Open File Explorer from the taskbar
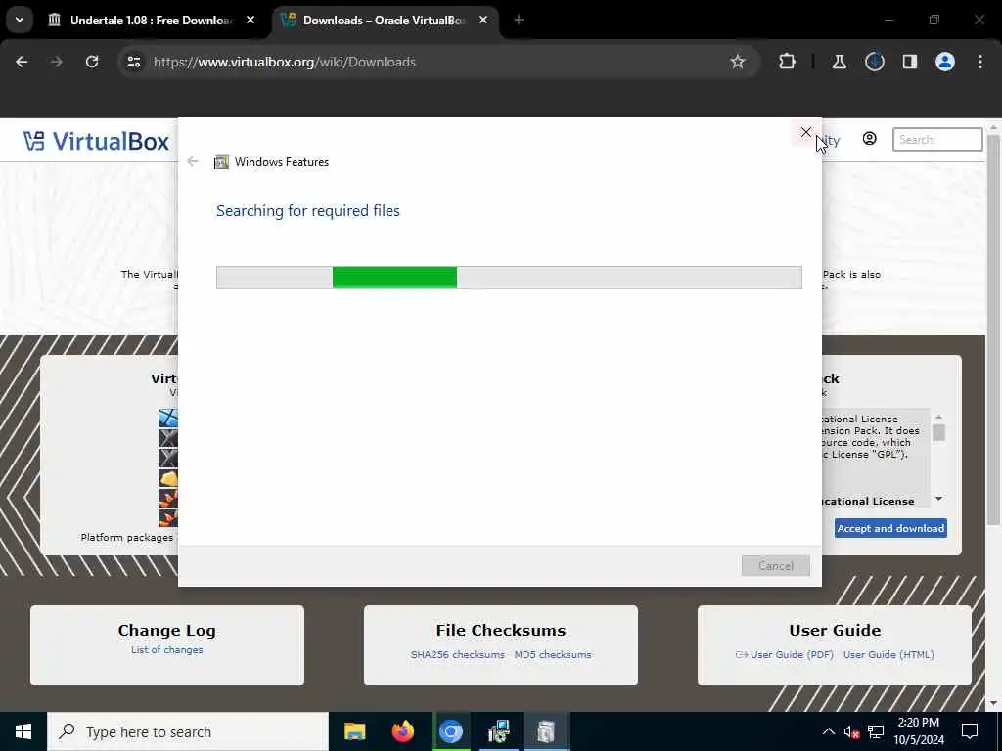This screenshot has height=751, width=1002. tap(354, 731)
